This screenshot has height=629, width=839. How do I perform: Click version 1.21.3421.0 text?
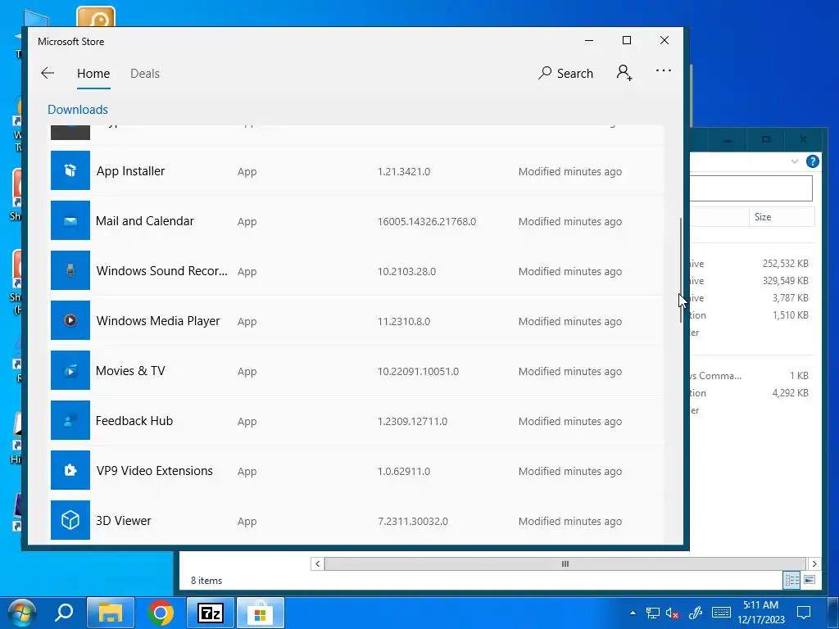pyautogui.click(x=403, y=172)
